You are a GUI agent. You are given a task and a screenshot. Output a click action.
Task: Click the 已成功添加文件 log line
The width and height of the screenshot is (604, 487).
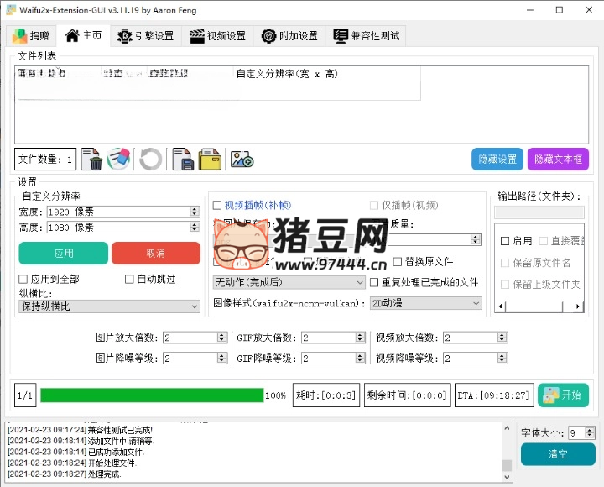point(75,452)
